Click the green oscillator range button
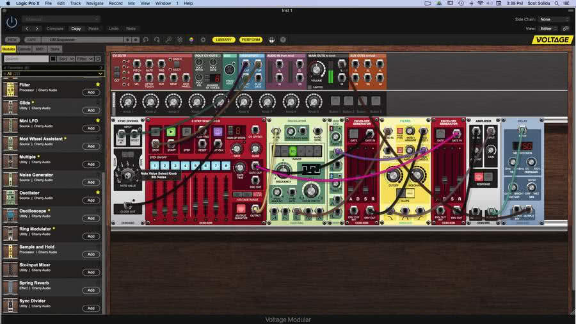Image resolution: width=576 pixels, height=324 pixels. [292, 150]
